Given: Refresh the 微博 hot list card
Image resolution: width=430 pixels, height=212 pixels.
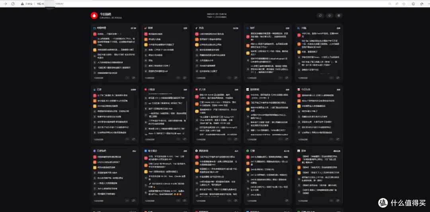Looking at the screenshot, I should (185, 78).
